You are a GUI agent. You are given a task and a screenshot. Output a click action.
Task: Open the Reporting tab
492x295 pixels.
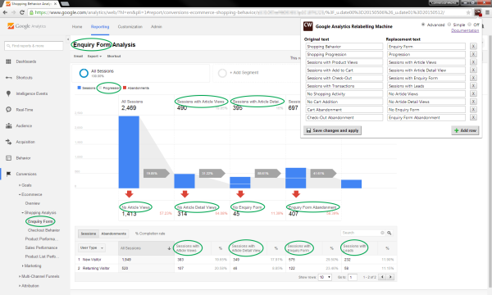tap(100, 27)
